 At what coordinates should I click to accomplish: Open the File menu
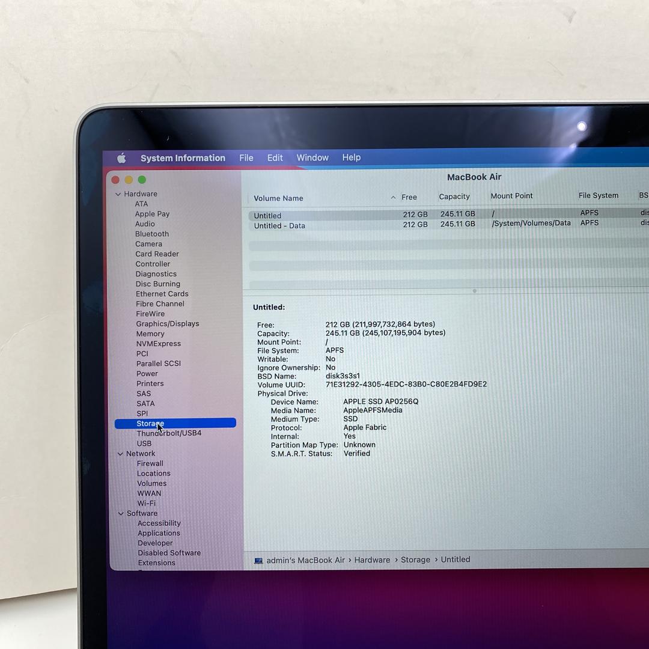246,157
